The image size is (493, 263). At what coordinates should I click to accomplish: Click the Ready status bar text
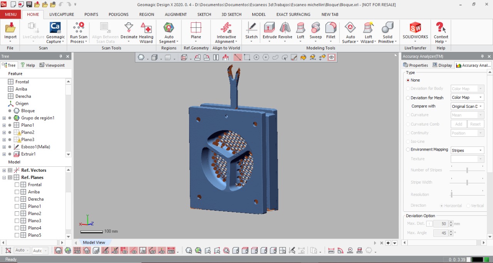(11, 260)
